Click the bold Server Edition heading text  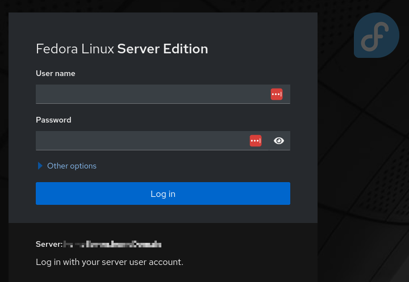coord(162,49)
